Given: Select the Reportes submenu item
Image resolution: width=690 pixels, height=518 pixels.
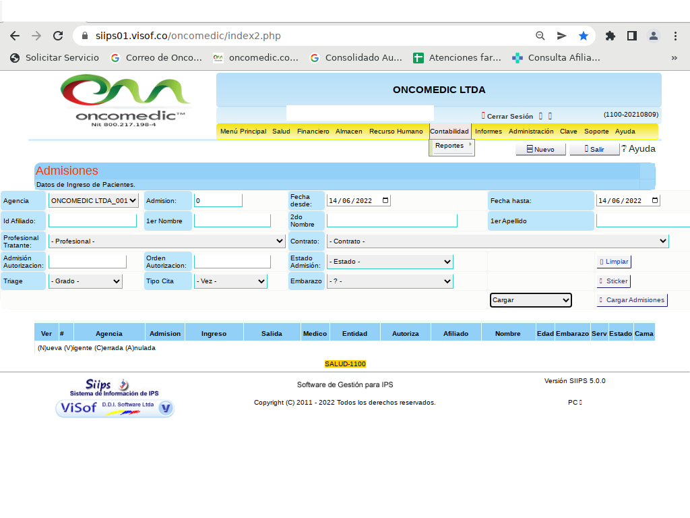Looking at the screenshot, I should [450, 146].
